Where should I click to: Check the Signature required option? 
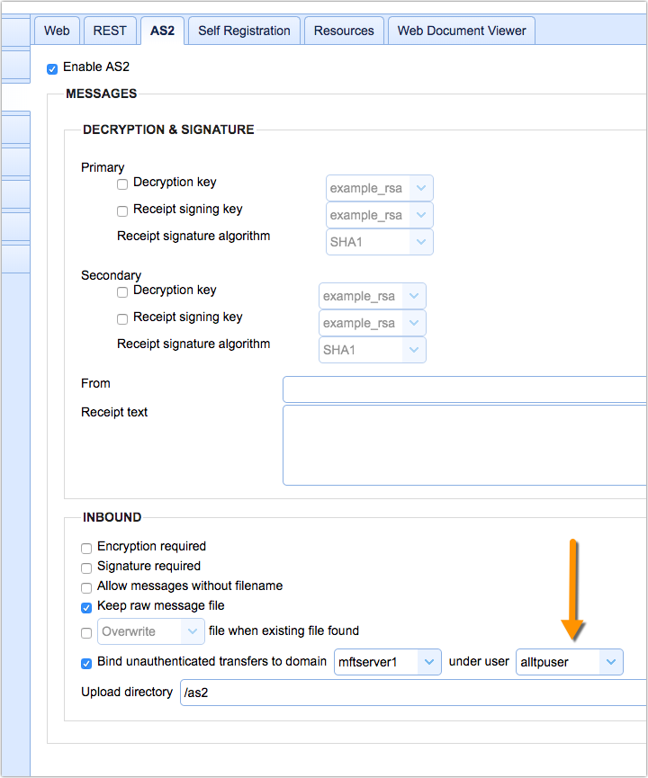coord(86,568)
